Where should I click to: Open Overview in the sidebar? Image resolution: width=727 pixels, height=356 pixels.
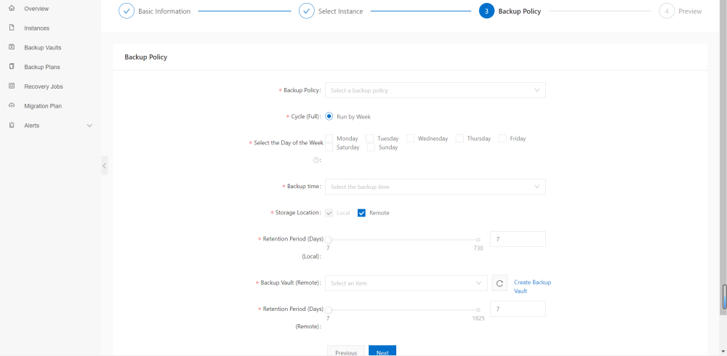36,9
